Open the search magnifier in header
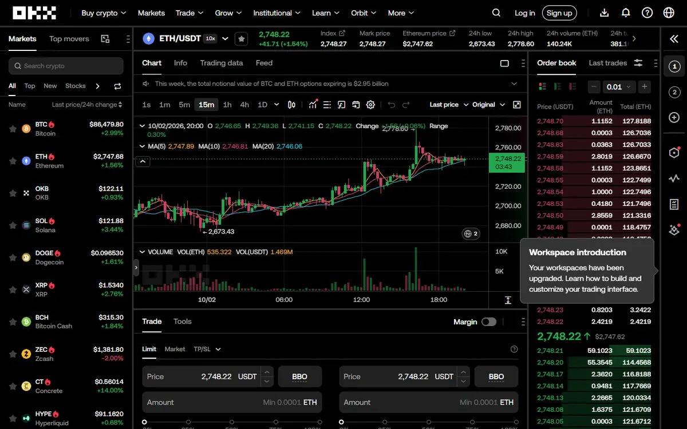This screenshot has height=429, width=687. [496, 13]
